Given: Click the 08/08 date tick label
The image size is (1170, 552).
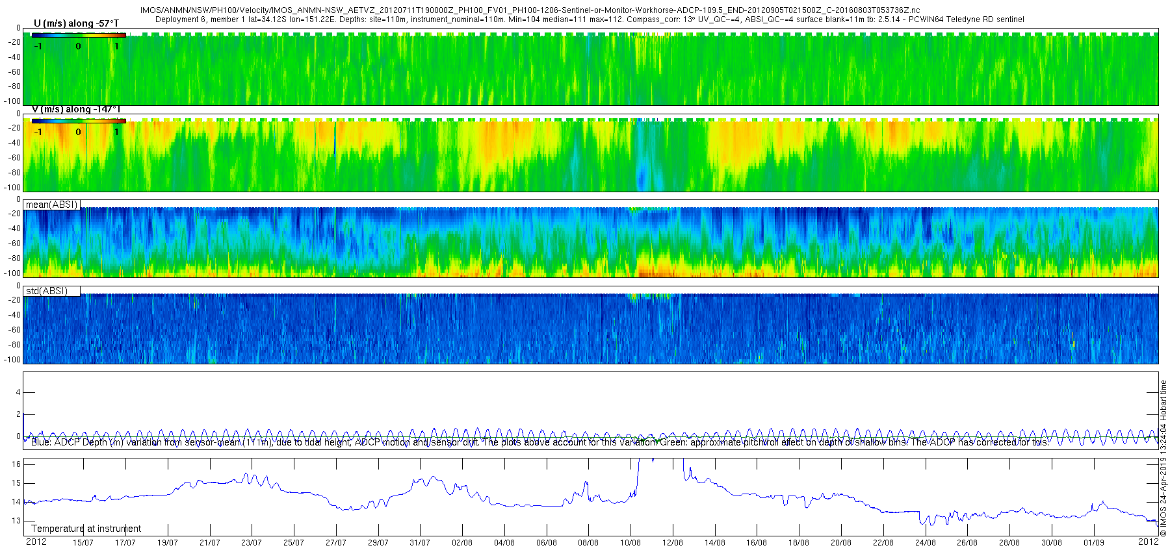Looking at the screenshot, I should coord(588,543).
